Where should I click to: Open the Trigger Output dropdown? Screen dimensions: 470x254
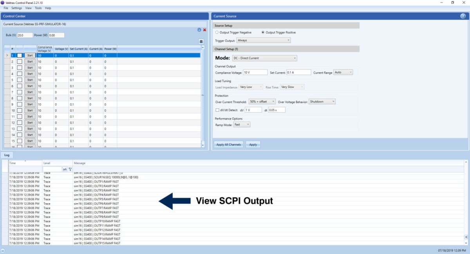(x=263, y=40)
